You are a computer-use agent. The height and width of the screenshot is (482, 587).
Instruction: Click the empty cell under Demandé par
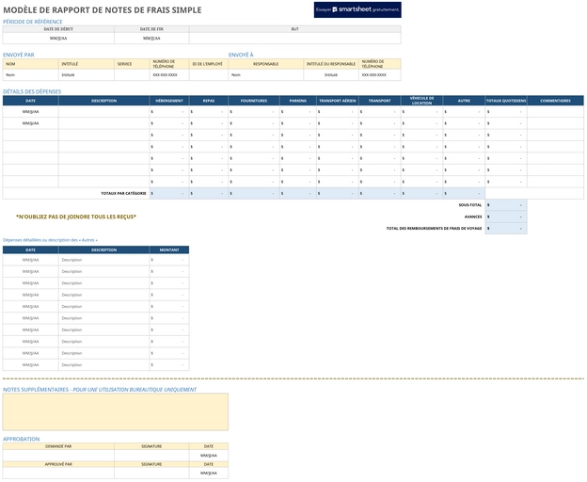pyautogui.click(x=58, y=456)
